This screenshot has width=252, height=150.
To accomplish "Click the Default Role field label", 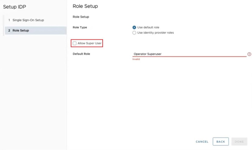I will 81,54.
